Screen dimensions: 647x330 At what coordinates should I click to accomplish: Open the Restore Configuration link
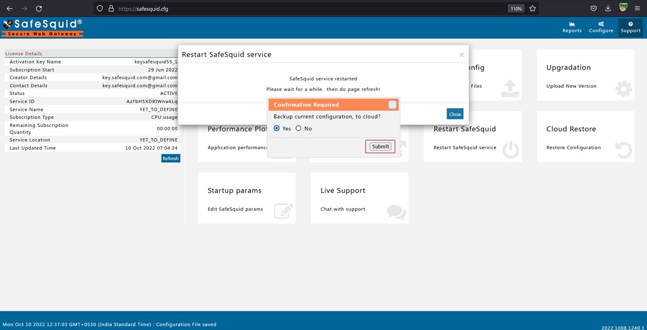574,148
